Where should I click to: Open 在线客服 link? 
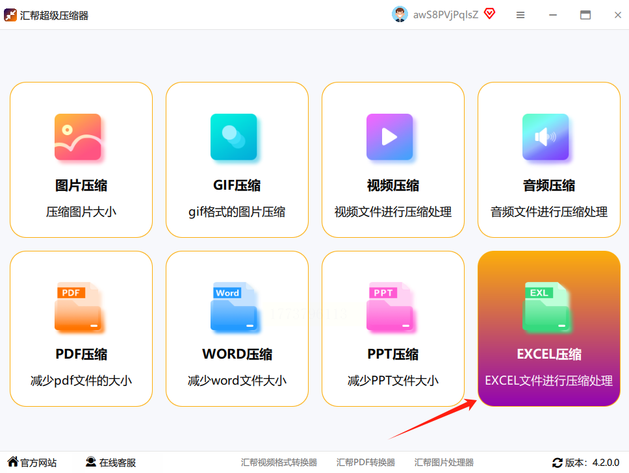pyautogui.click(x=118, y=463)
